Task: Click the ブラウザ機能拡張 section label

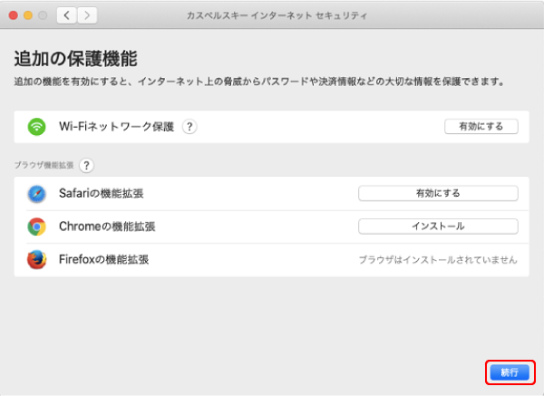Action: 44,165
